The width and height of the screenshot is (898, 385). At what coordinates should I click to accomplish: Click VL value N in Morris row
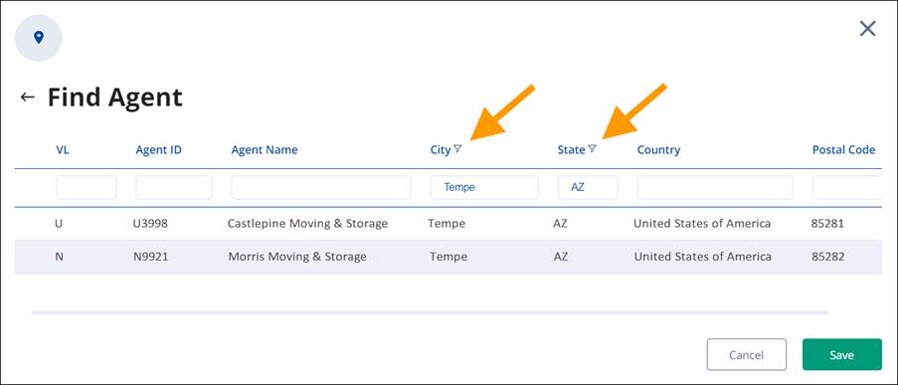point(59,257)
